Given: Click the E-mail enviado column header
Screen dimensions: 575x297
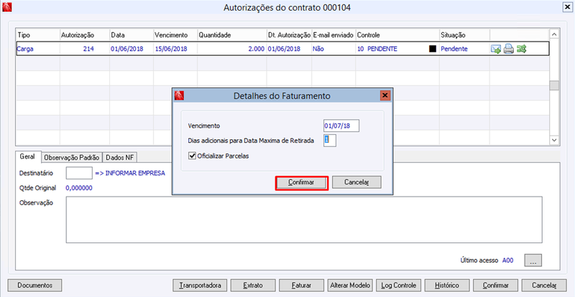Looking at the screenshot, I should click(x=333, y=35).
